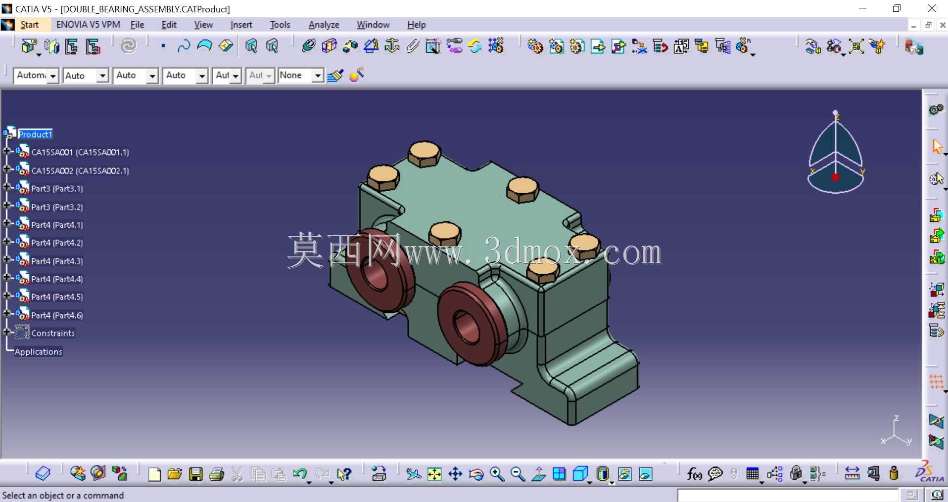This screenshot has width=948, height=502.
Task: Toggle the Multi-View layout icon
Action: [559, 474]
